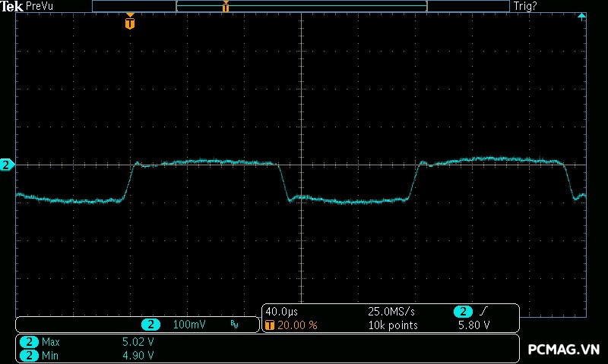Click the 5.80 V trigger level readout
The image size is (608, 364).
[x=473, y=325]
